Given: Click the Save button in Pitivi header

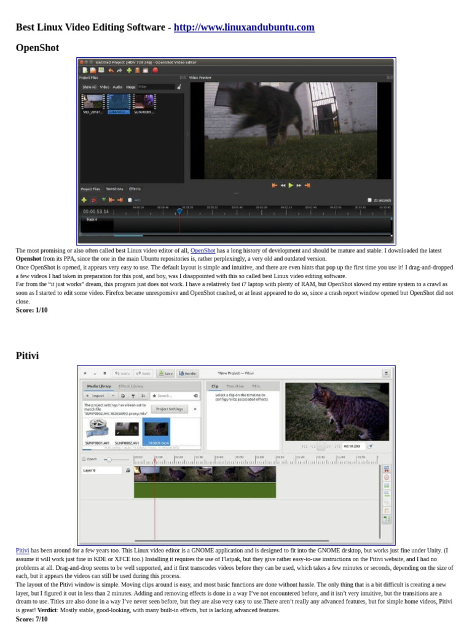Looking at the screenshot, I should click(x=165, y=373).
